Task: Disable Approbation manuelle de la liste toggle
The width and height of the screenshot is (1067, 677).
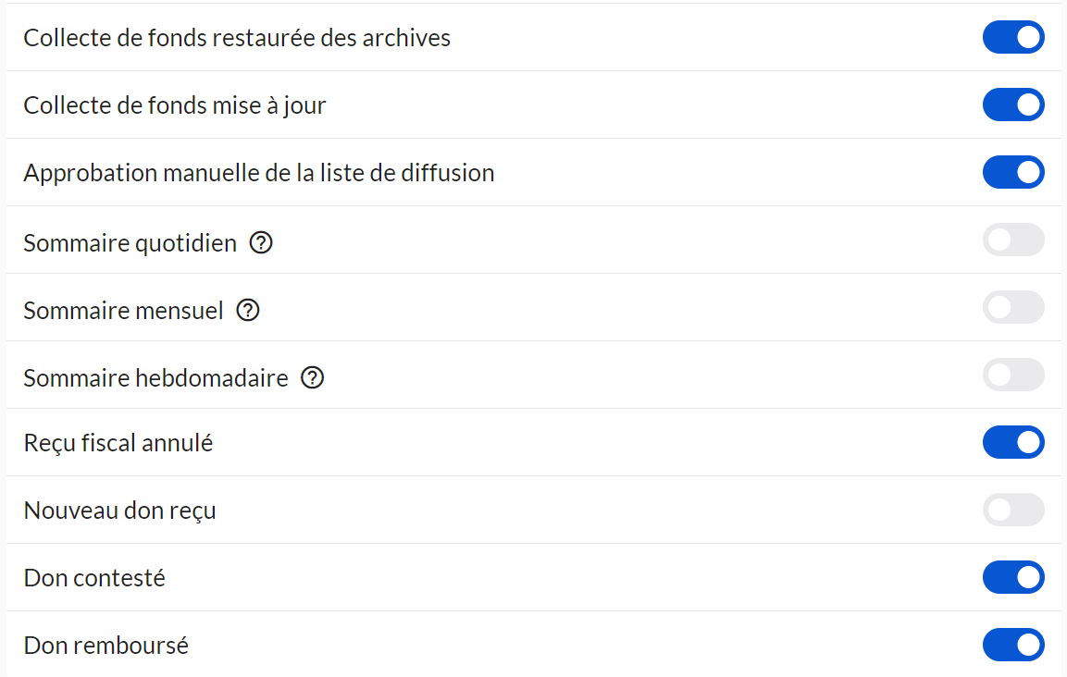Action: [1013, 173]
